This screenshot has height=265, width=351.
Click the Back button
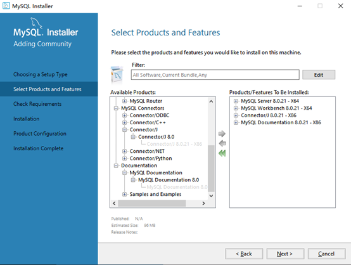pyautogui.click(x=244, y=254)
